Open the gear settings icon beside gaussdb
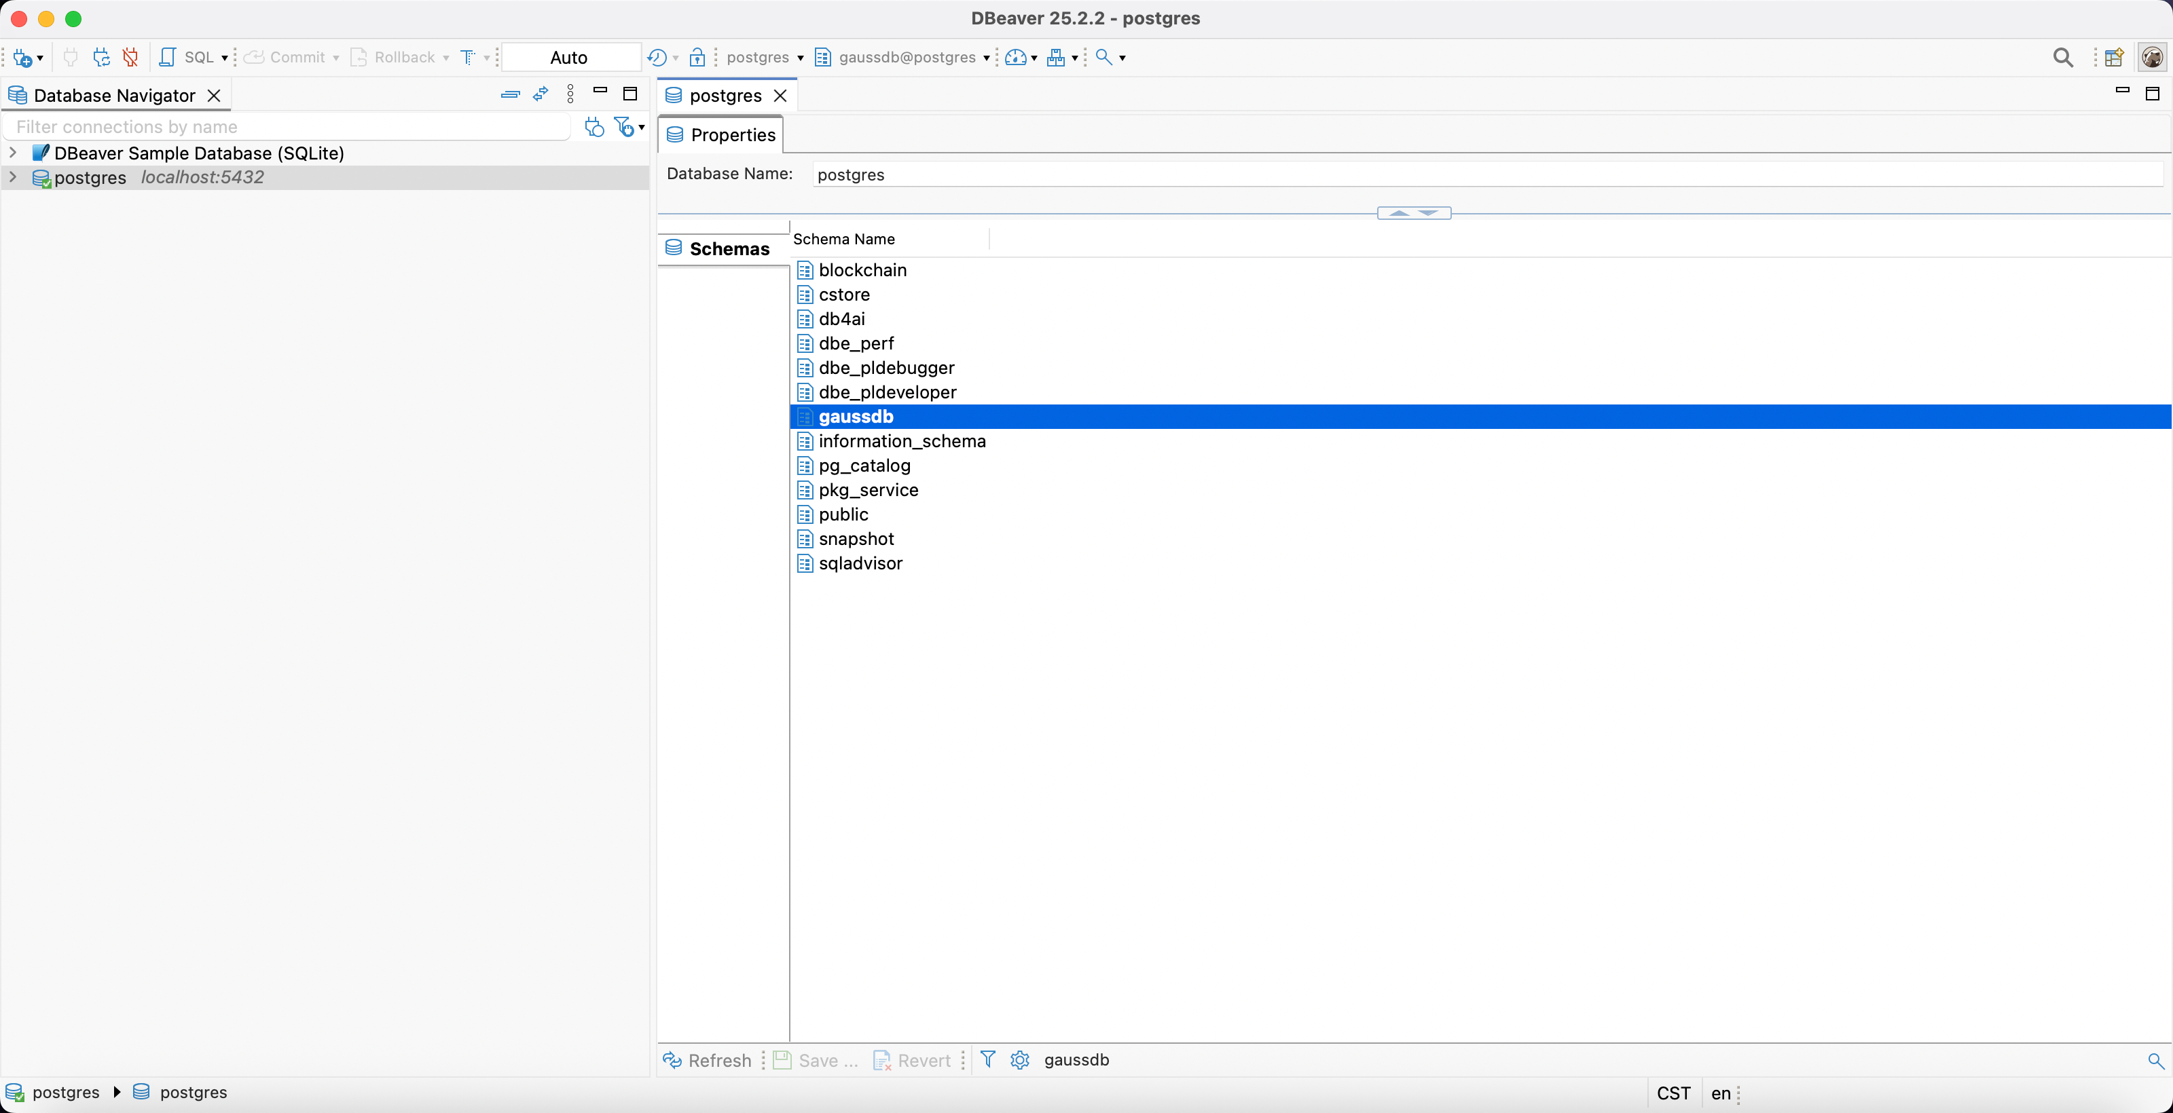Screen dimensions: 2173x1113 pos(1020,1060)
